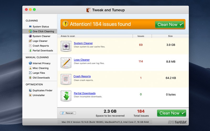Click the 69 issues count
Screen dimensions: 210x131
click(x=141, y=45)
